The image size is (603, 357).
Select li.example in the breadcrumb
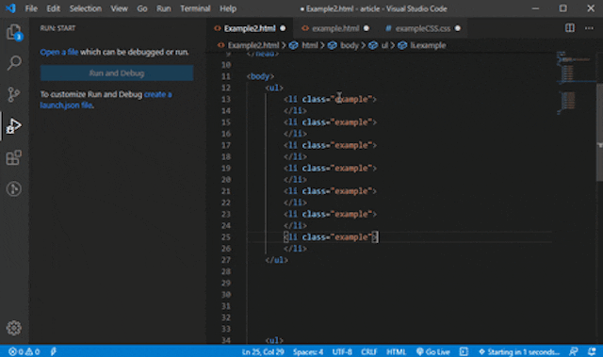428,45
